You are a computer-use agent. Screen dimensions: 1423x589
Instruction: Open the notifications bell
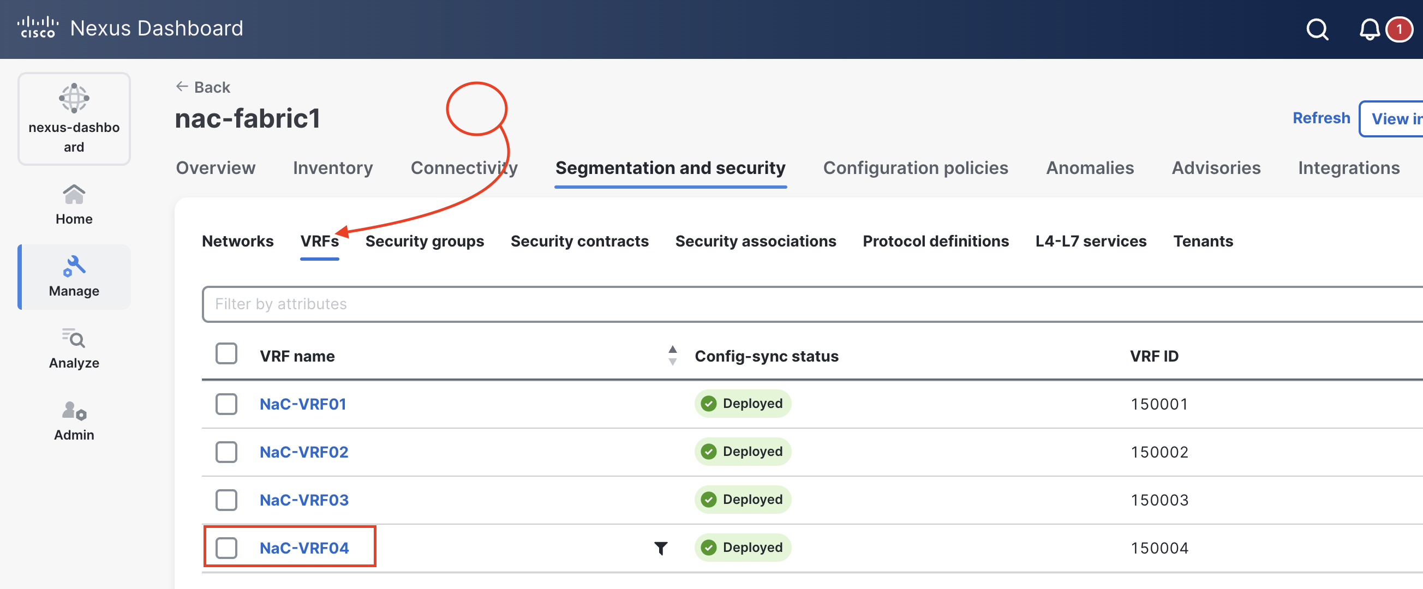point(1369,29)
